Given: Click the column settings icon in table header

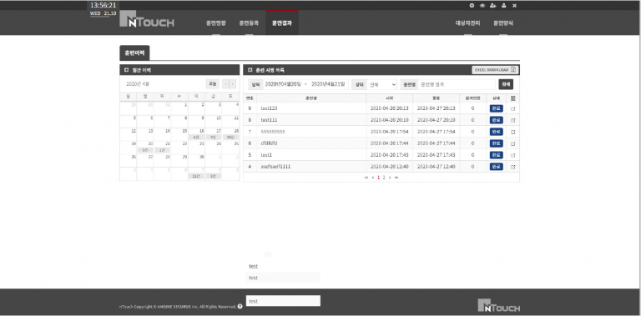Looking at the screenshot, I should [513, 98].
